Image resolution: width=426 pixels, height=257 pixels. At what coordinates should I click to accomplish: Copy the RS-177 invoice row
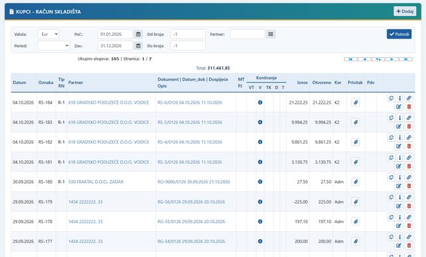pos(391,237)
